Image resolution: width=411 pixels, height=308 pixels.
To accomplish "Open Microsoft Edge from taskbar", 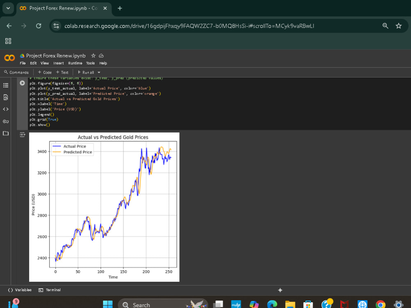I will coord(272,305).
